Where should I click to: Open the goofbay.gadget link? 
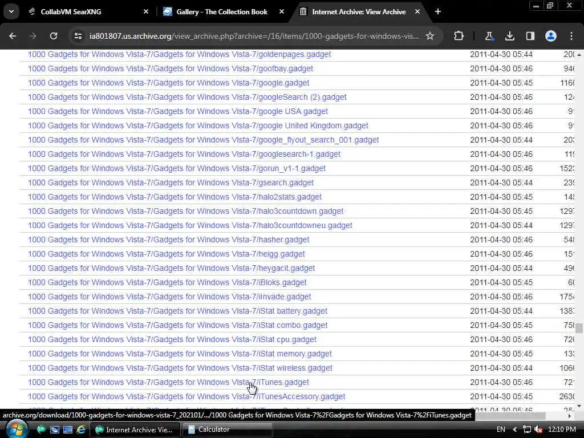(x=170, y=68)
